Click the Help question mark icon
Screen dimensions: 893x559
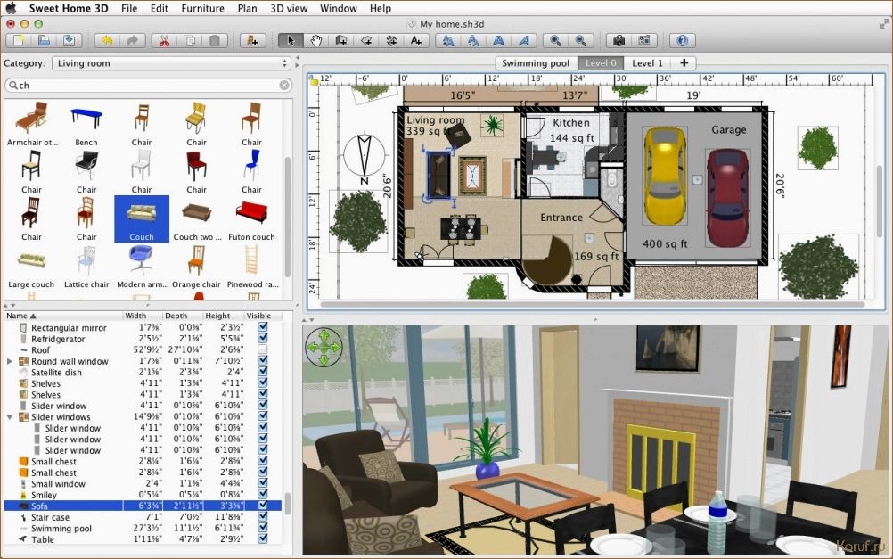pos(682,41)
